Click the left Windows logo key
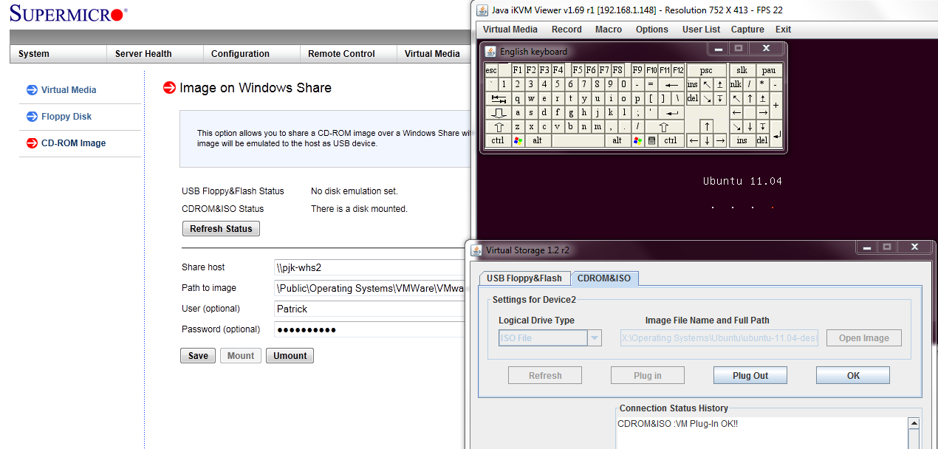The height and width of the screenshot is (449, 938). pos(518,140)
